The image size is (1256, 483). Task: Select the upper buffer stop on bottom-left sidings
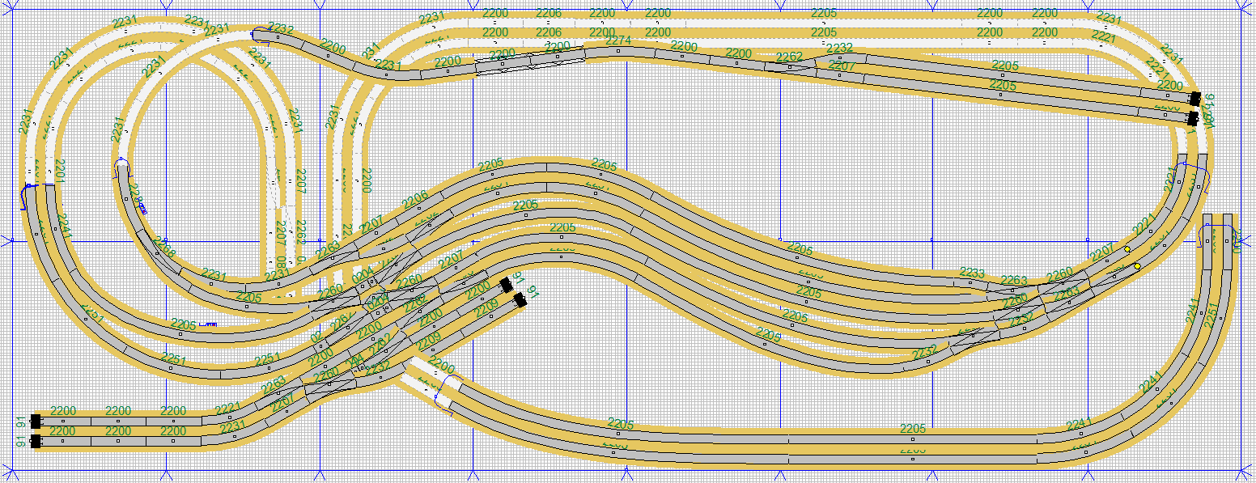36,421
